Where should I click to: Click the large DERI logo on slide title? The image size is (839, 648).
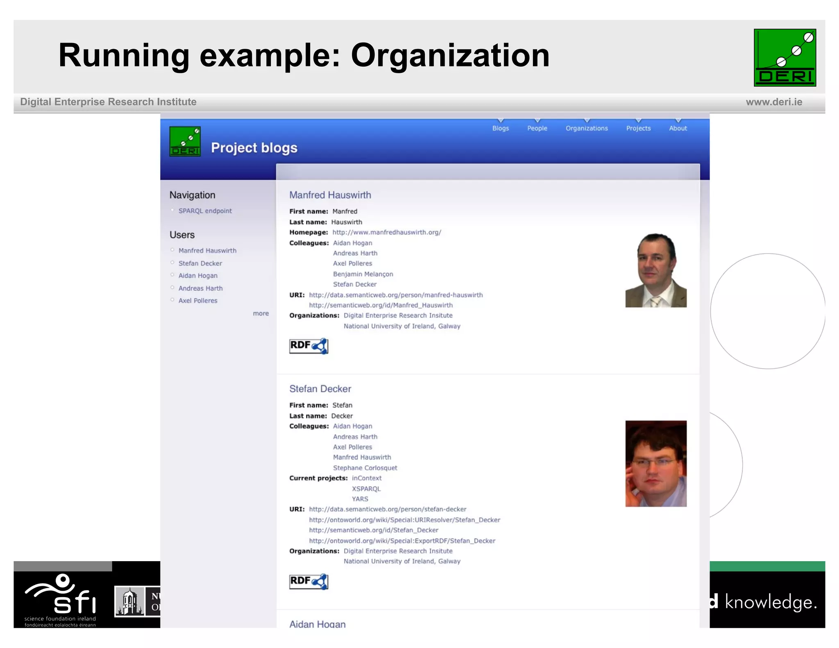(785, 57)
